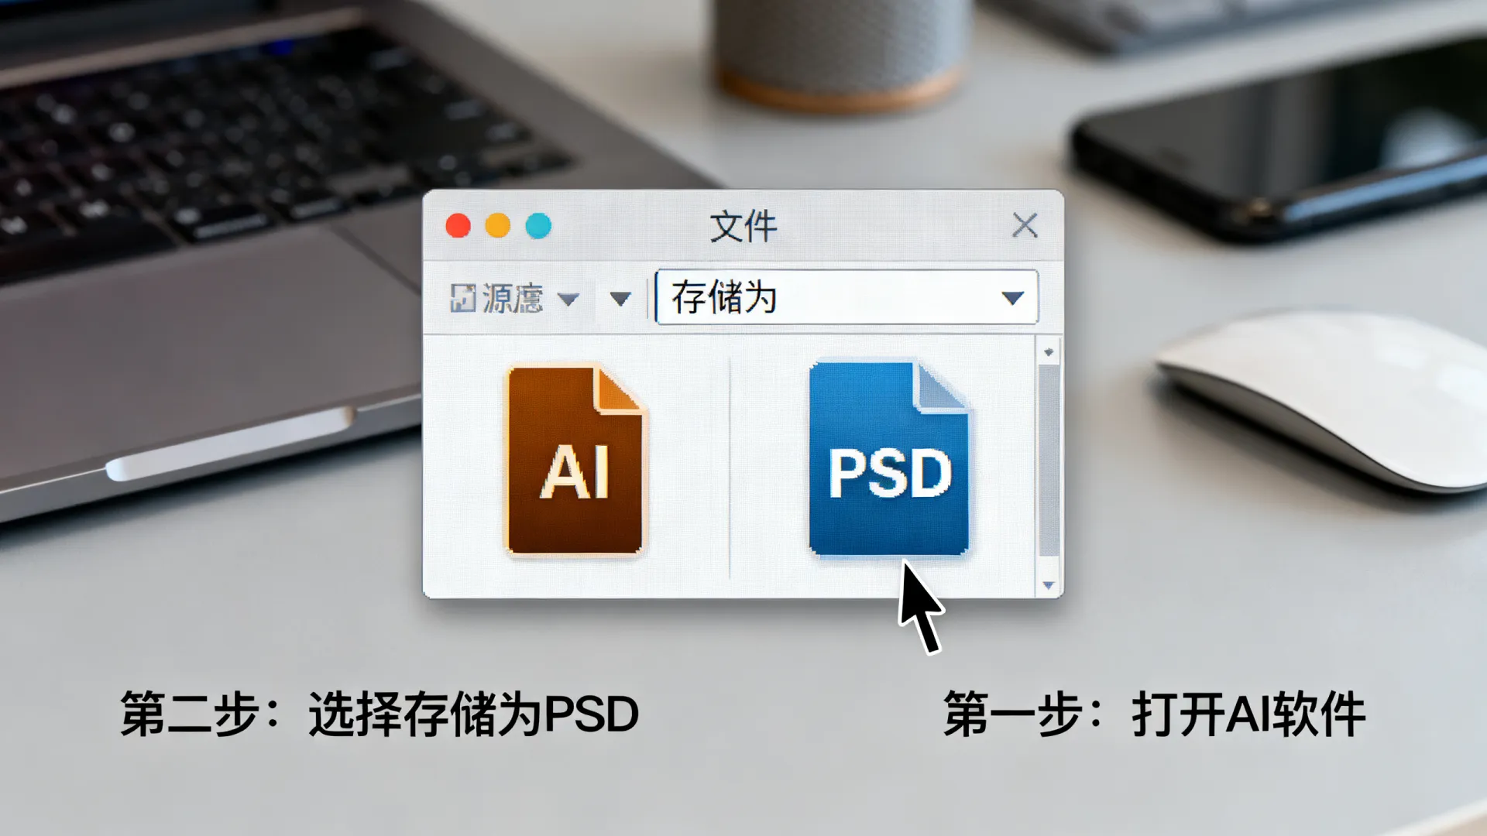Click the vertical scrollbar thumb
Viewport: 1487px width, 836px height.
(x=1049, y=461)
